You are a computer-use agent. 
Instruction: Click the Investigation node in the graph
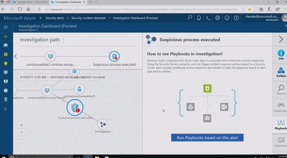point(103,125)
